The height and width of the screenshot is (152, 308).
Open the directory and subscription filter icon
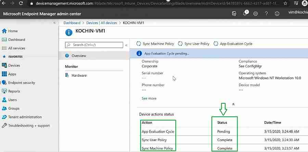[234, 14]
